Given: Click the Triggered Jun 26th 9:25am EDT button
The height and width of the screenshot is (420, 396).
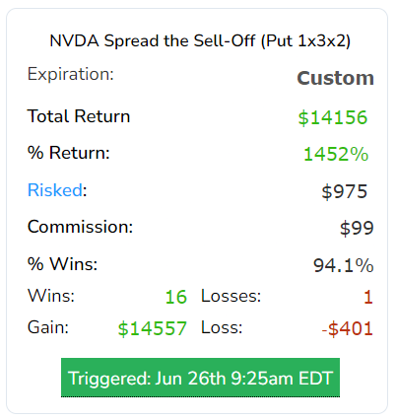Looking at the screenshot, I should (x=200, y=378).
